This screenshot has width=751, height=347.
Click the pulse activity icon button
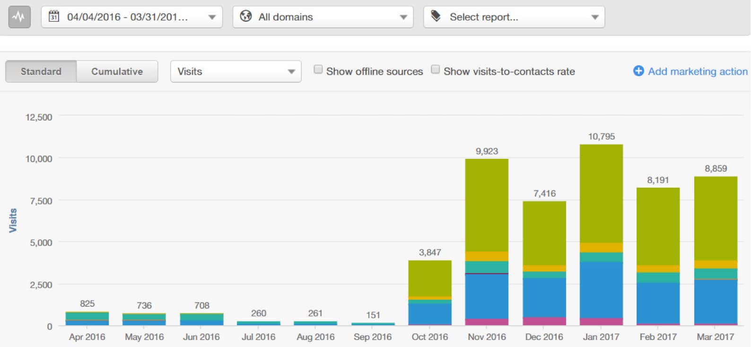[19, 17]
